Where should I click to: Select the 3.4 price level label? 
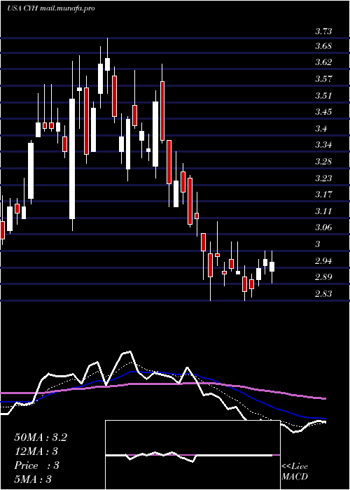(x=321, y=128)
